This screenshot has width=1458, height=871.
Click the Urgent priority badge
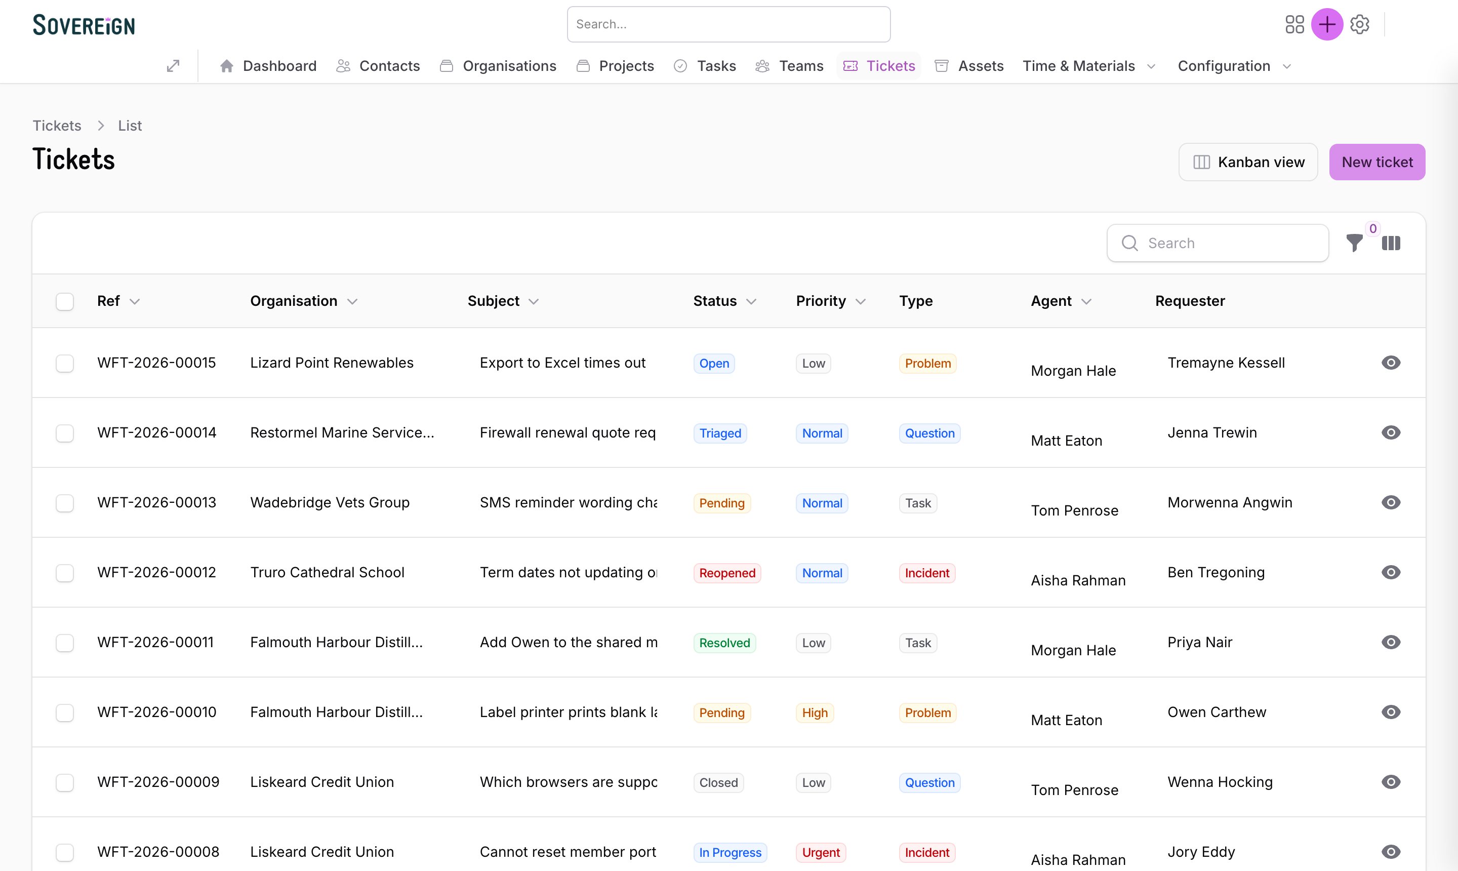[x=820, y=852]
